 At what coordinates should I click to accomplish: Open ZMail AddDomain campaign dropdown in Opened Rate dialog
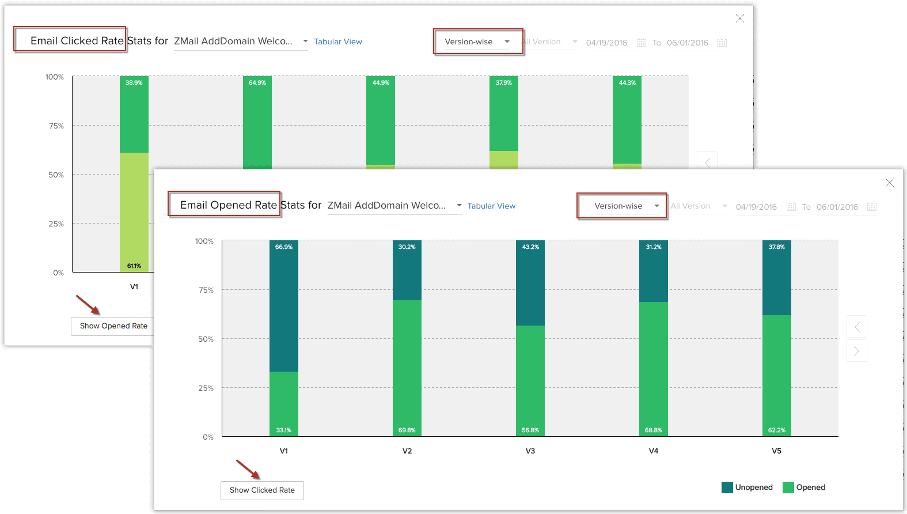[x=394, y=206]
